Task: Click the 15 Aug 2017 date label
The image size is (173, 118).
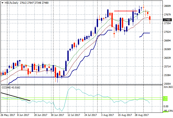Action: pos(125,115)
